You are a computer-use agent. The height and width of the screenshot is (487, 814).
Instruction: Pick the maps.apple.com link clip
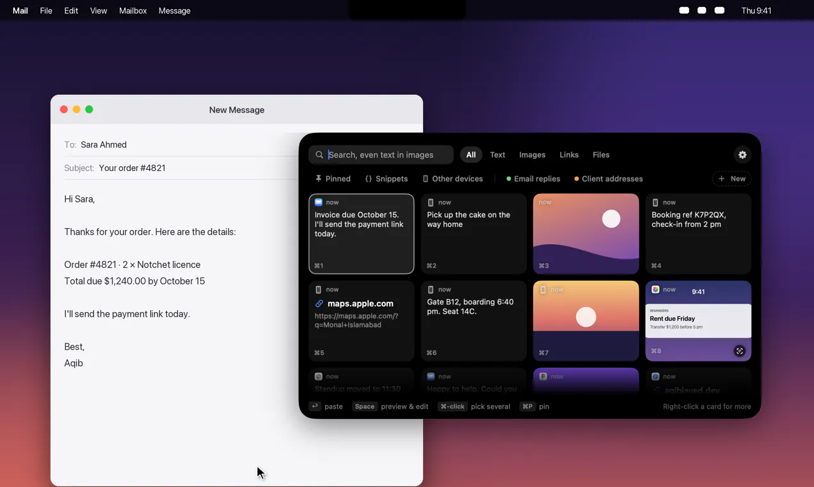[x=361, y=321]
